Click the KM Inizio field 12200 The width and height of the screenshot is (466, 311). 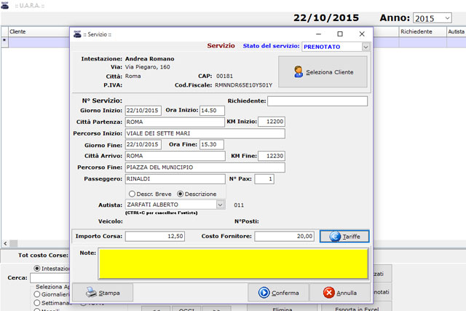tap(272, 122)
